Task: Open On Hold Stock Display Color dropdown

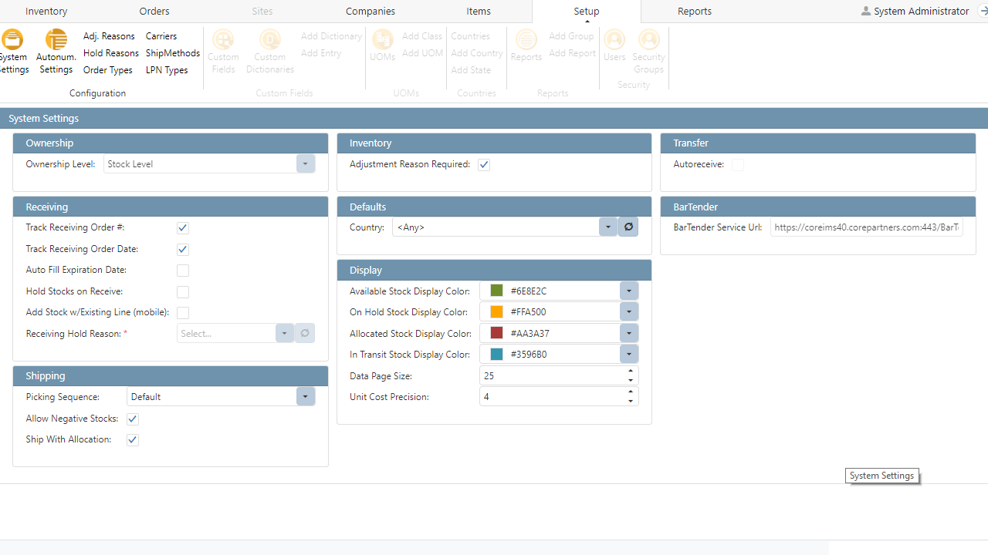Action: tap(629, 312)
